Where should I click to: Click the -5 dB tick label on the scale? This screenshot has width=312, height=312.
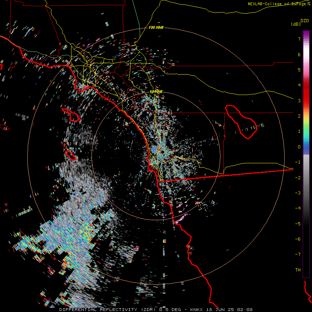pyautogui.click(x=298, y=224)
